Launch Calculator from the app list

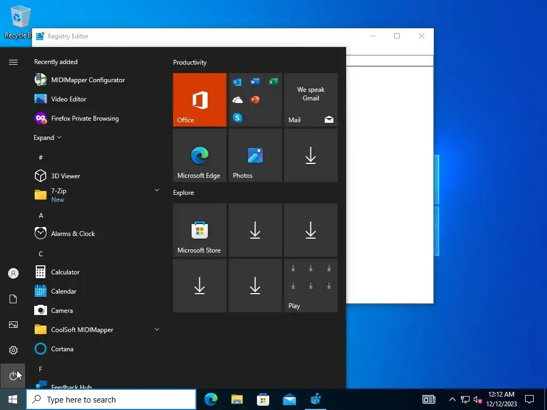pyautogui.click(x=97, y=272)
